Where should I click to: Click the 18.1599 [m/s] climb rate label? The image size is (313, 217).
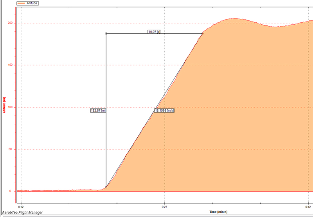tap(164, 111)
